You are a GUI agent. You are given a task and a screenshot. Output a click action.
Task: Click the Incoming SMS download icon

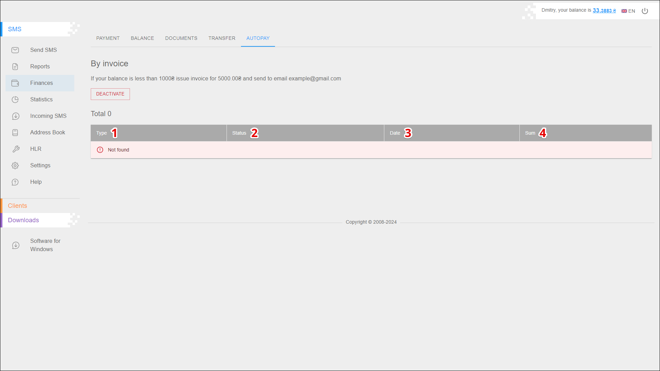[15, 116]
